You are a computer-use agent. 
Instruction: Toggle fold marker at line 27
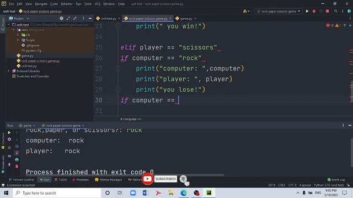(x=117, y=68)
